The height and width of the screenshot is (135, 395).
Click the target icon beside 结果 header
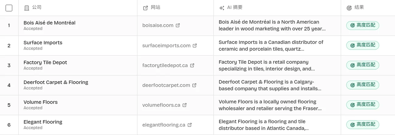(349, 8)
